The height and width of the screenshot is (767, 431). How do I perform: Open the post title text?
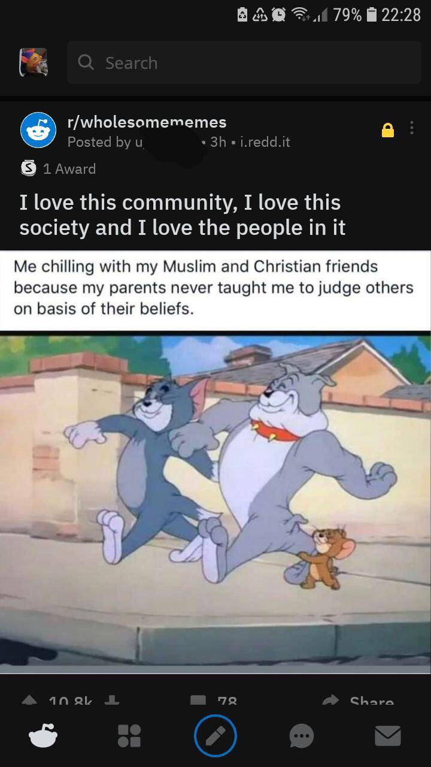(x=183, y=215)
